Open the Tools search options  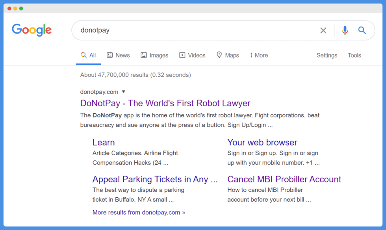pyautogui.click(x=354, y=55)
